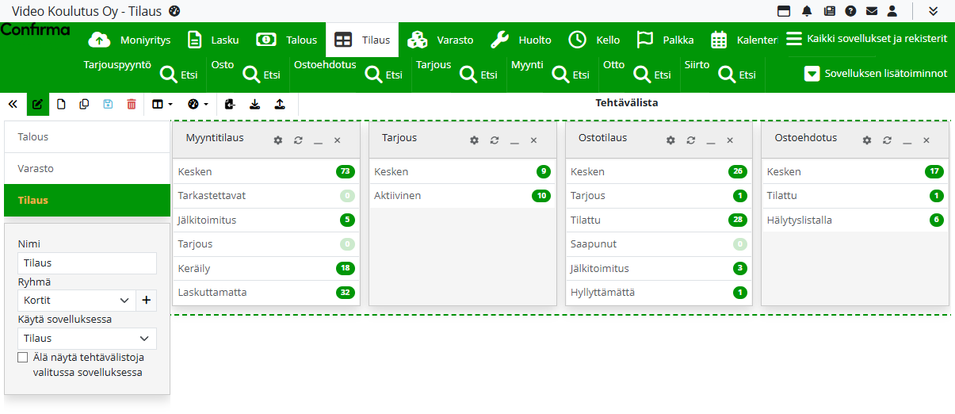Click the copy/duplicate pages icon in toolbar
This screenshot has height=414, width=955.
click(84, 104)
